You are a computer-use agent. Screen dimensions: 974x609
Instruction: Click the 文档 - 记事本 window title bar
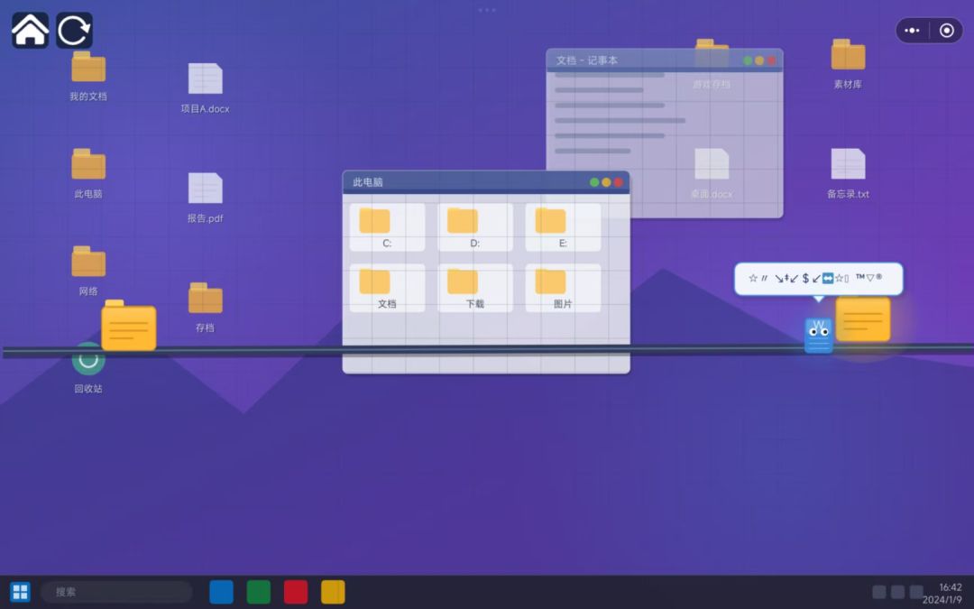[x=665, y=60]
